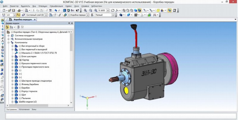Switch to the Зоны tab
The width and height of the screenshot is (238, 120).
(34, 109)
